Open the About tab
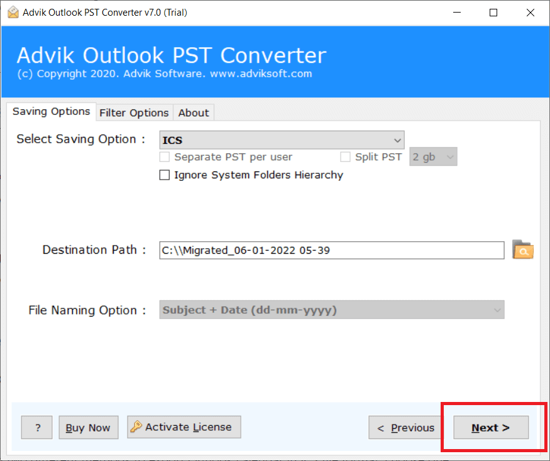The height and width of the screenshot is (461, 550). coord(194,112)
